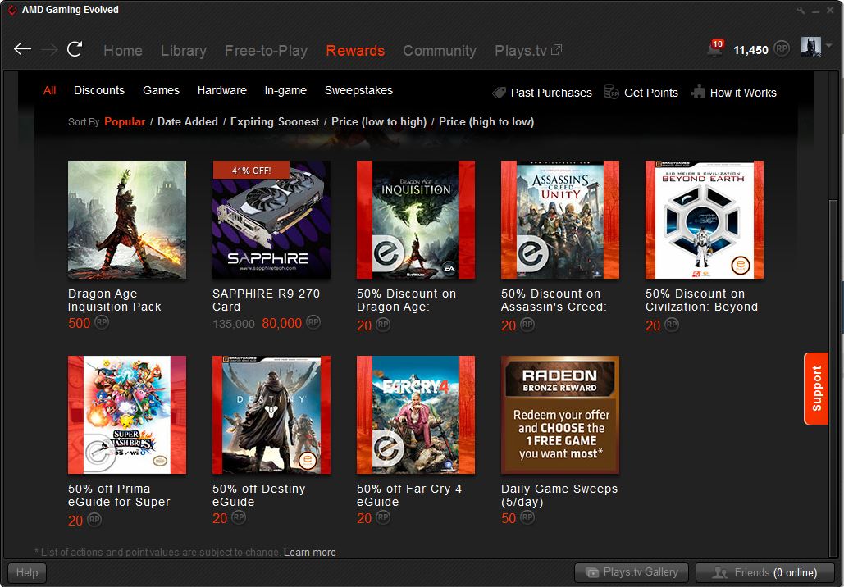
Task: Click the reward points RP icon beside 11,450
Action: coord(782,49)
